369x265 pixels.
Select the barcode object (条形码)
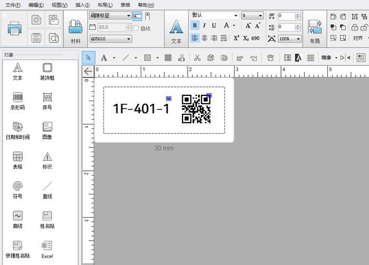17,101
